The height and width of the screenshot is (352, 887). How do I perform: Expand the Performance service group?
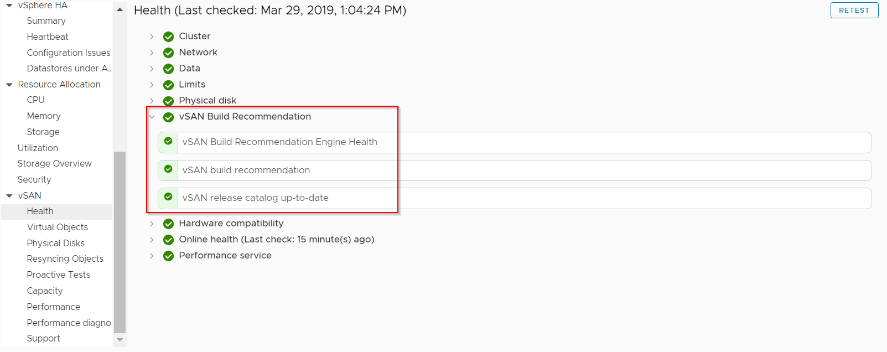coord(152,256)
